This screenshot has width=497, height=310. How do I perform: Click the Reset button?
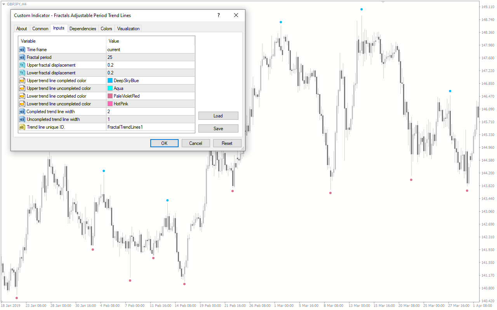pos(227,143)
